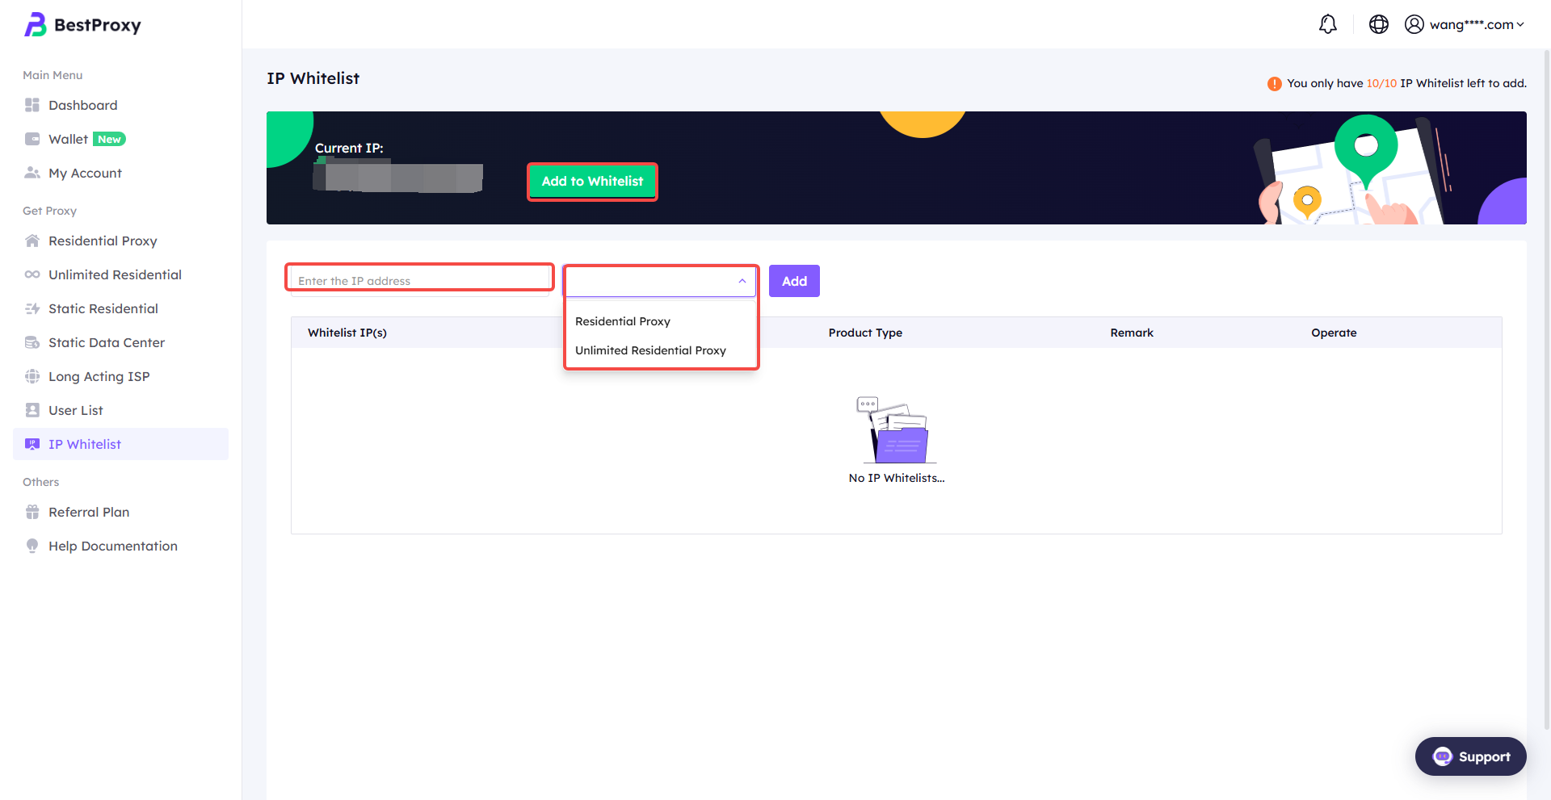1551x800 pixels.
Task: Click the Long Acting ISP icon
Action: click(32, 376)
